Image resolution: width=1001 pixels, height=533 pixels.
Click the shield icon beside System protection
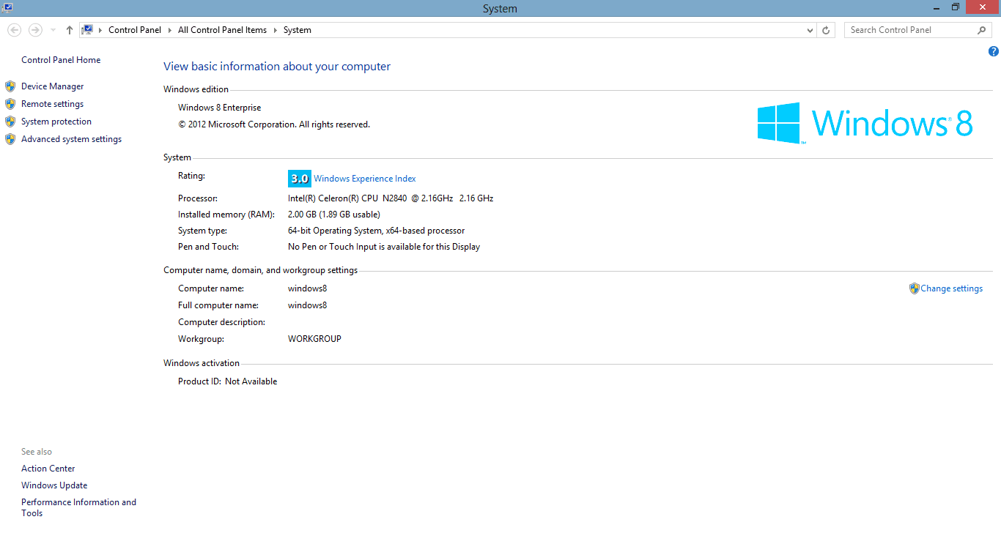coord(10,122)
